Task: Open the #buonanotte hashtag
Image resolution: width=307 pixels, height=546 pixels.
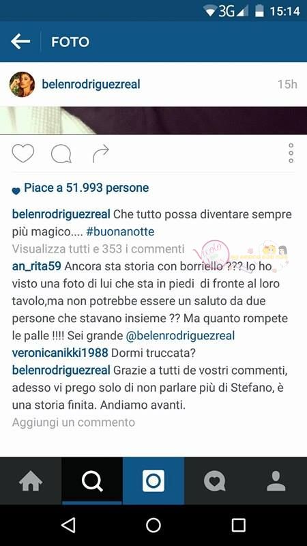Action: pyautogui.click(x=120, y=231)
